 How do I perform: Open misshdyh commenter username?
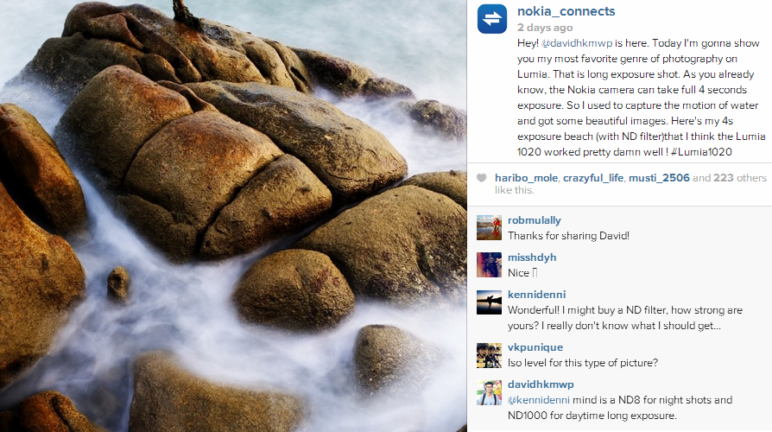[532, 257]
